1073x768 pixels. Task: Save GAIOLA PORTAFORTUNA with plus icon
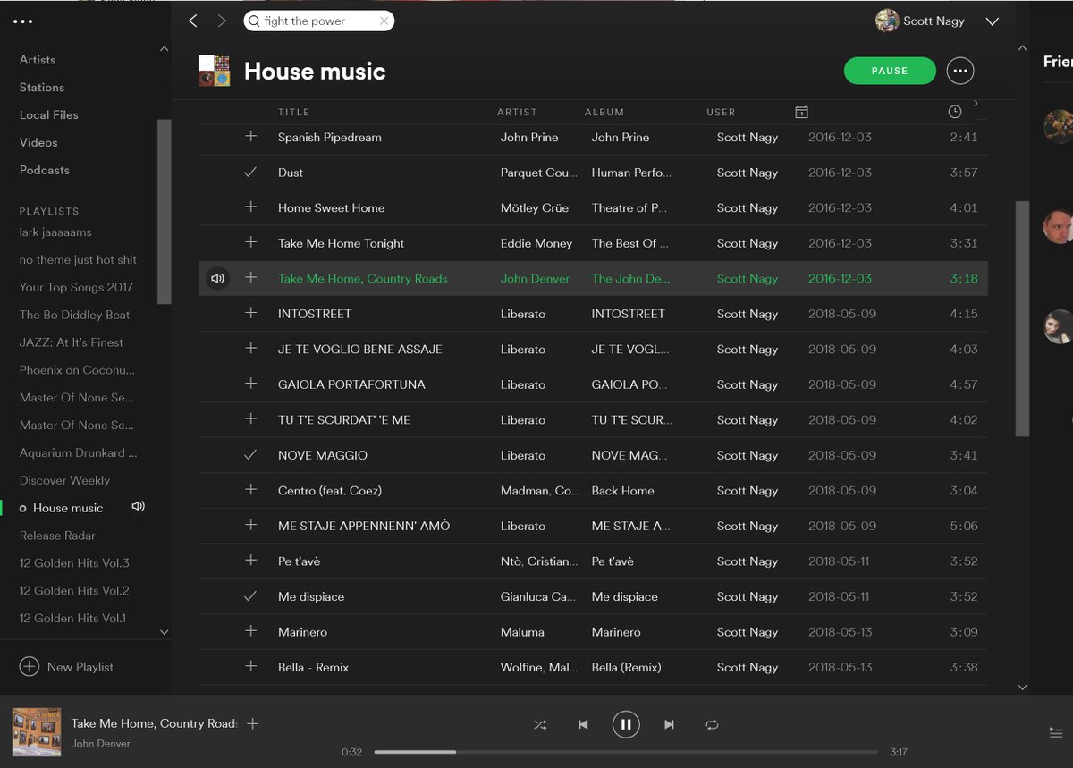click(250, 384)
